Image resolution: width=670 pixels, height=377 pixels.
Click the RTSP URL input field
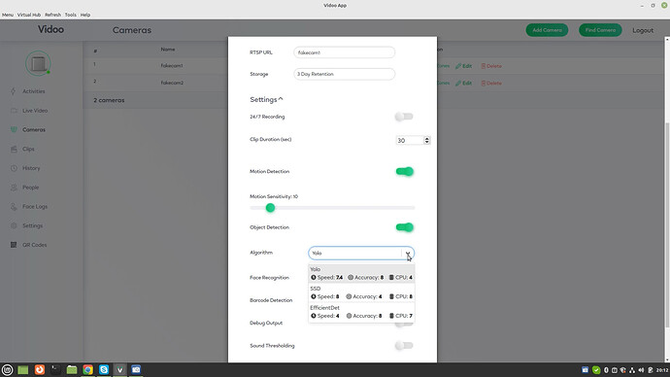click(x=345, y=52)
